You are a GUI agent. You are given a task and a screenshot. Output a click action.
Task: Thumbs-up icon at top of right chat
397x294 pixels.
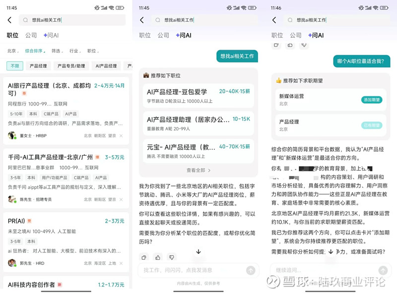(290, 45)
